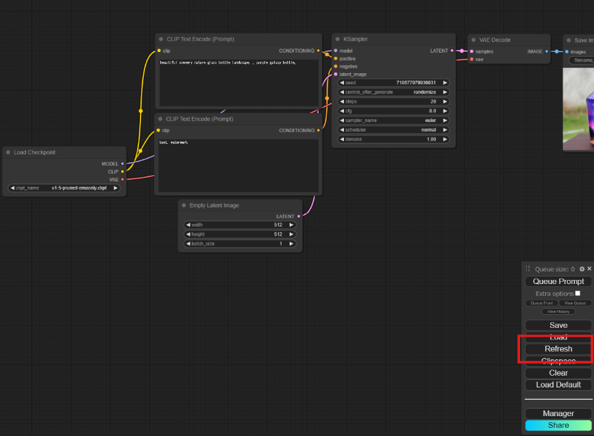Decrease height with its left arrow

(188, 234)
